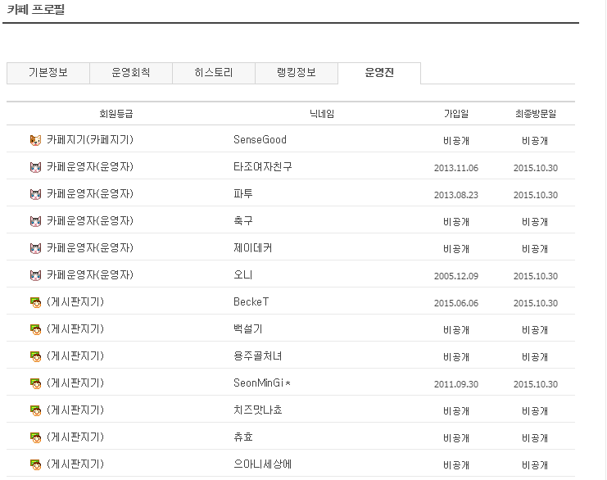Click manager icon in 타조여자친구 row

click(x=35, y=167)
